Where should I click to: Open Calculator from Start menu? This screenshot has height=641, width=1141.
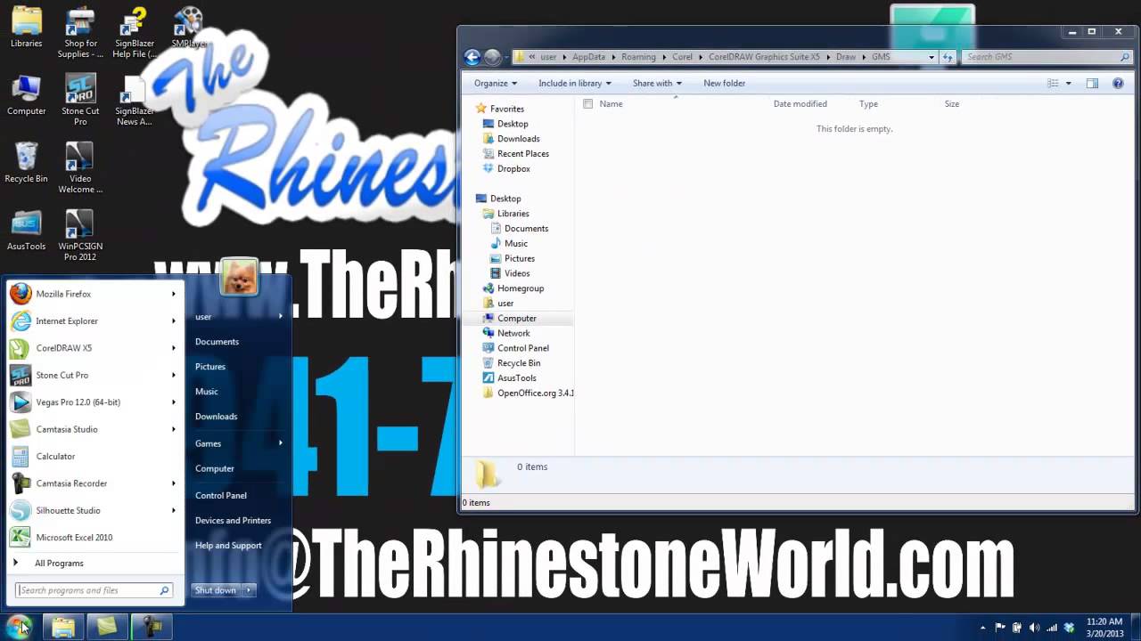click(x=94, y=456)
